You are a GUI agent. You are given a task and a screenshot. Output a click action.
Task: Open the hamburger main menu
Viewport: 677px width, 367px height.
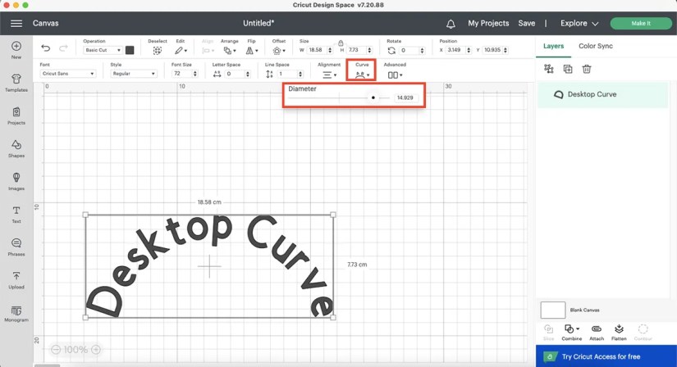(16, 23)
